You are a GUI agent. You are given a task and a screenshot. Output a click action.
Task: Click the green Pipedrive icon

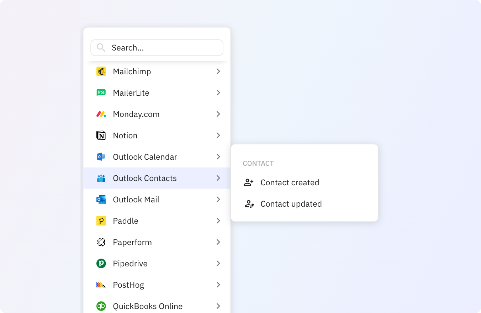[101, 264]
